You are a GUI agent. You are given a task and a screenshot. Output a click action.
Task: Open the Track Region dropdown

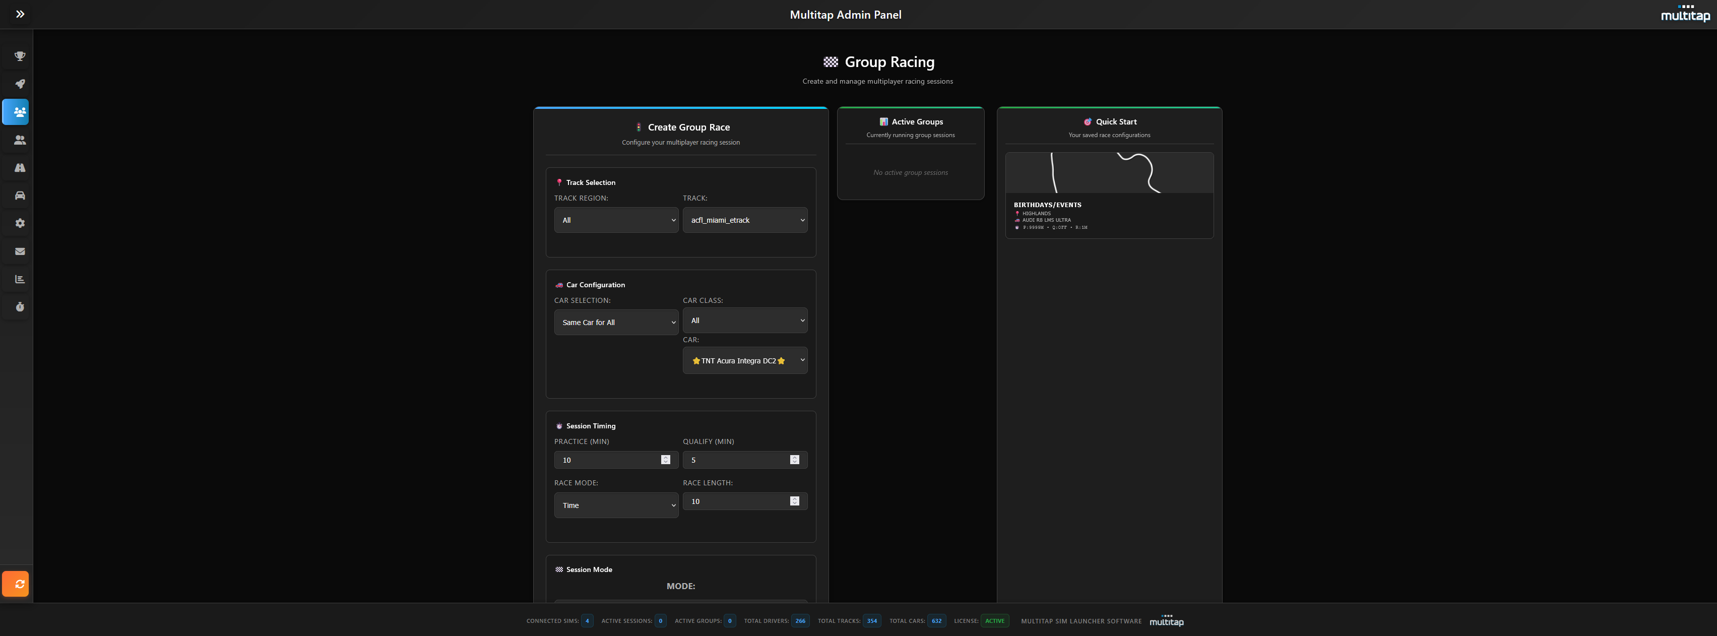(615, 220)
